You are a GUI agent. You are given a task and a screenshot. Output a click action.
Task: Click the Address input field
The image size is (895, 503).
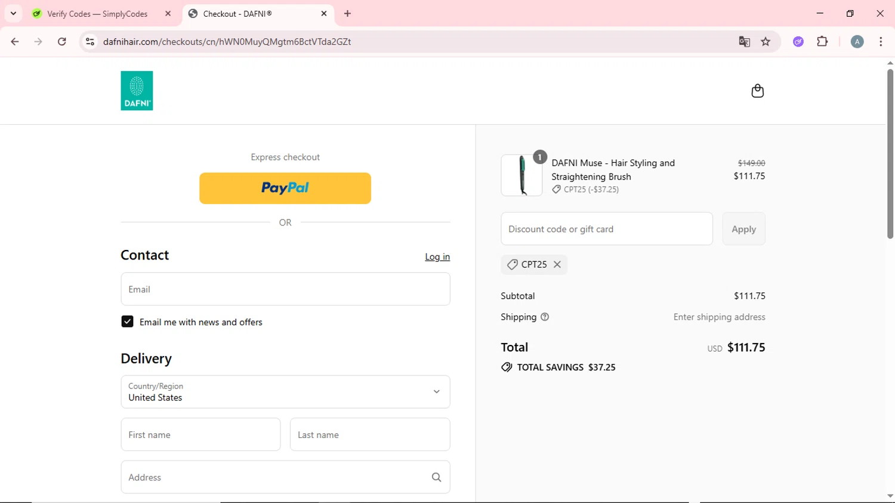[285, 477]
